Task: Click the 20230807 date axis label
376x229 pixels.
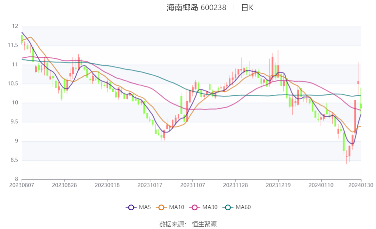Action: (22, 185)
